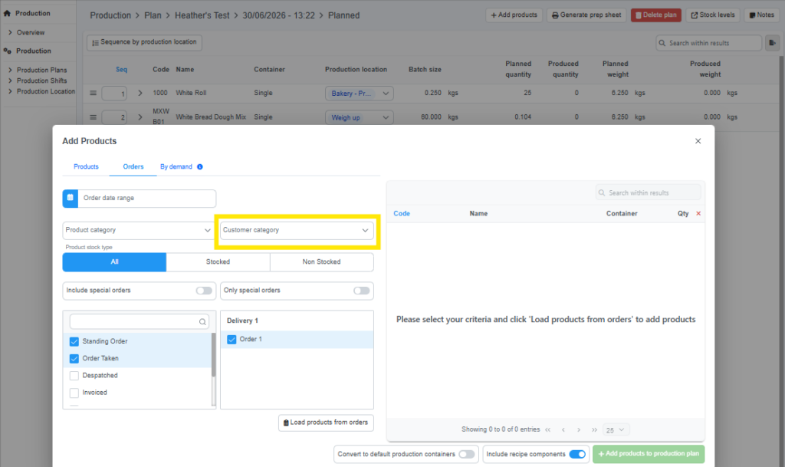Click Heather's Test breadcrumb link
Screen dimensions: 785x467
202,15
